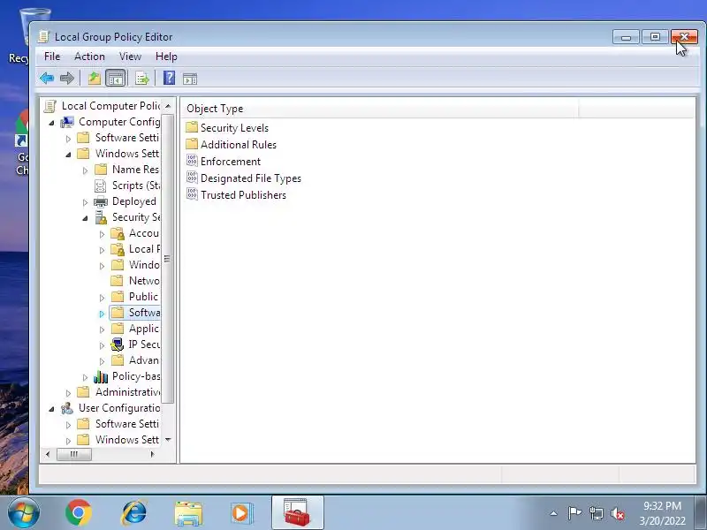The image size is (707, 530).
Task: Open the Help menu
Action: click(x=166, y=57)
